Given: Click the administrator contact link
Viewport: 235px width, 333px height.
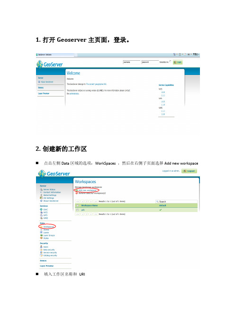Looking at the screenshot, I should 74,93.
